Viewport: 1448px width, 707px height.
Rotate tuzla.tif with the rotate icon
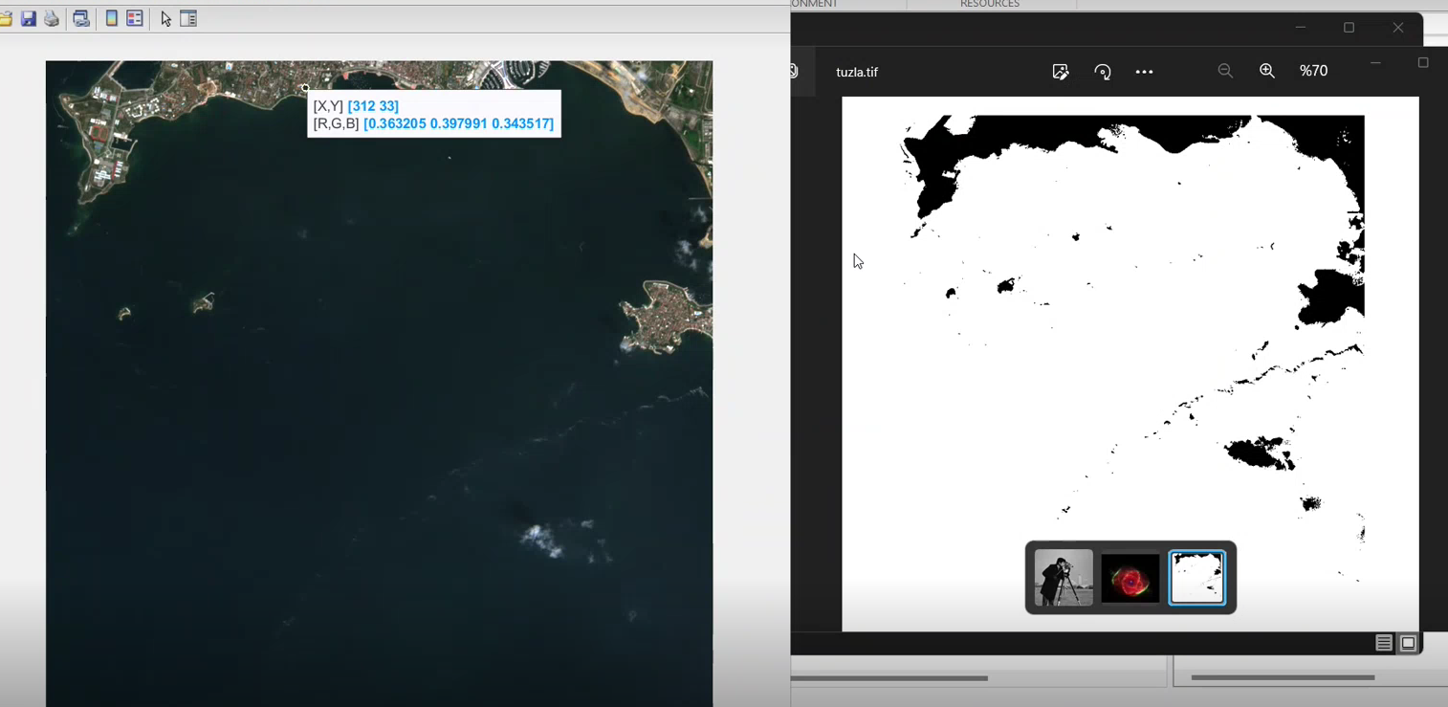coord(1103,72)
